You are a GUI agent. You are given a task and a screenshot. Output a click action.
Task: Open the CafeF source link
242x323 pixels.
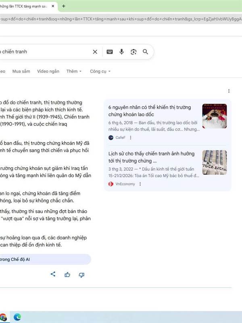pyautogui.click(x=117, y=138)
